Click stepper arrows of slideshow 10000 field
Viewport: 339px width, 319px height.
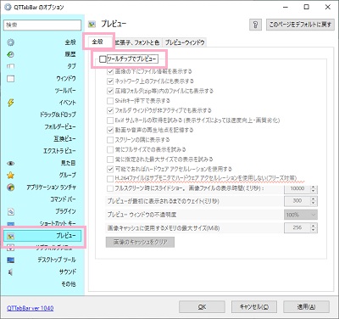[313, 188]
